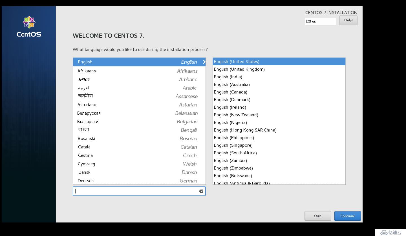
Task: Select English in the language list
Action: (x=139, y=62)
